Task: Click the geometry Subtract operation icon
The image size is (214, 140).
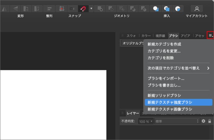Action: [111, 8]
